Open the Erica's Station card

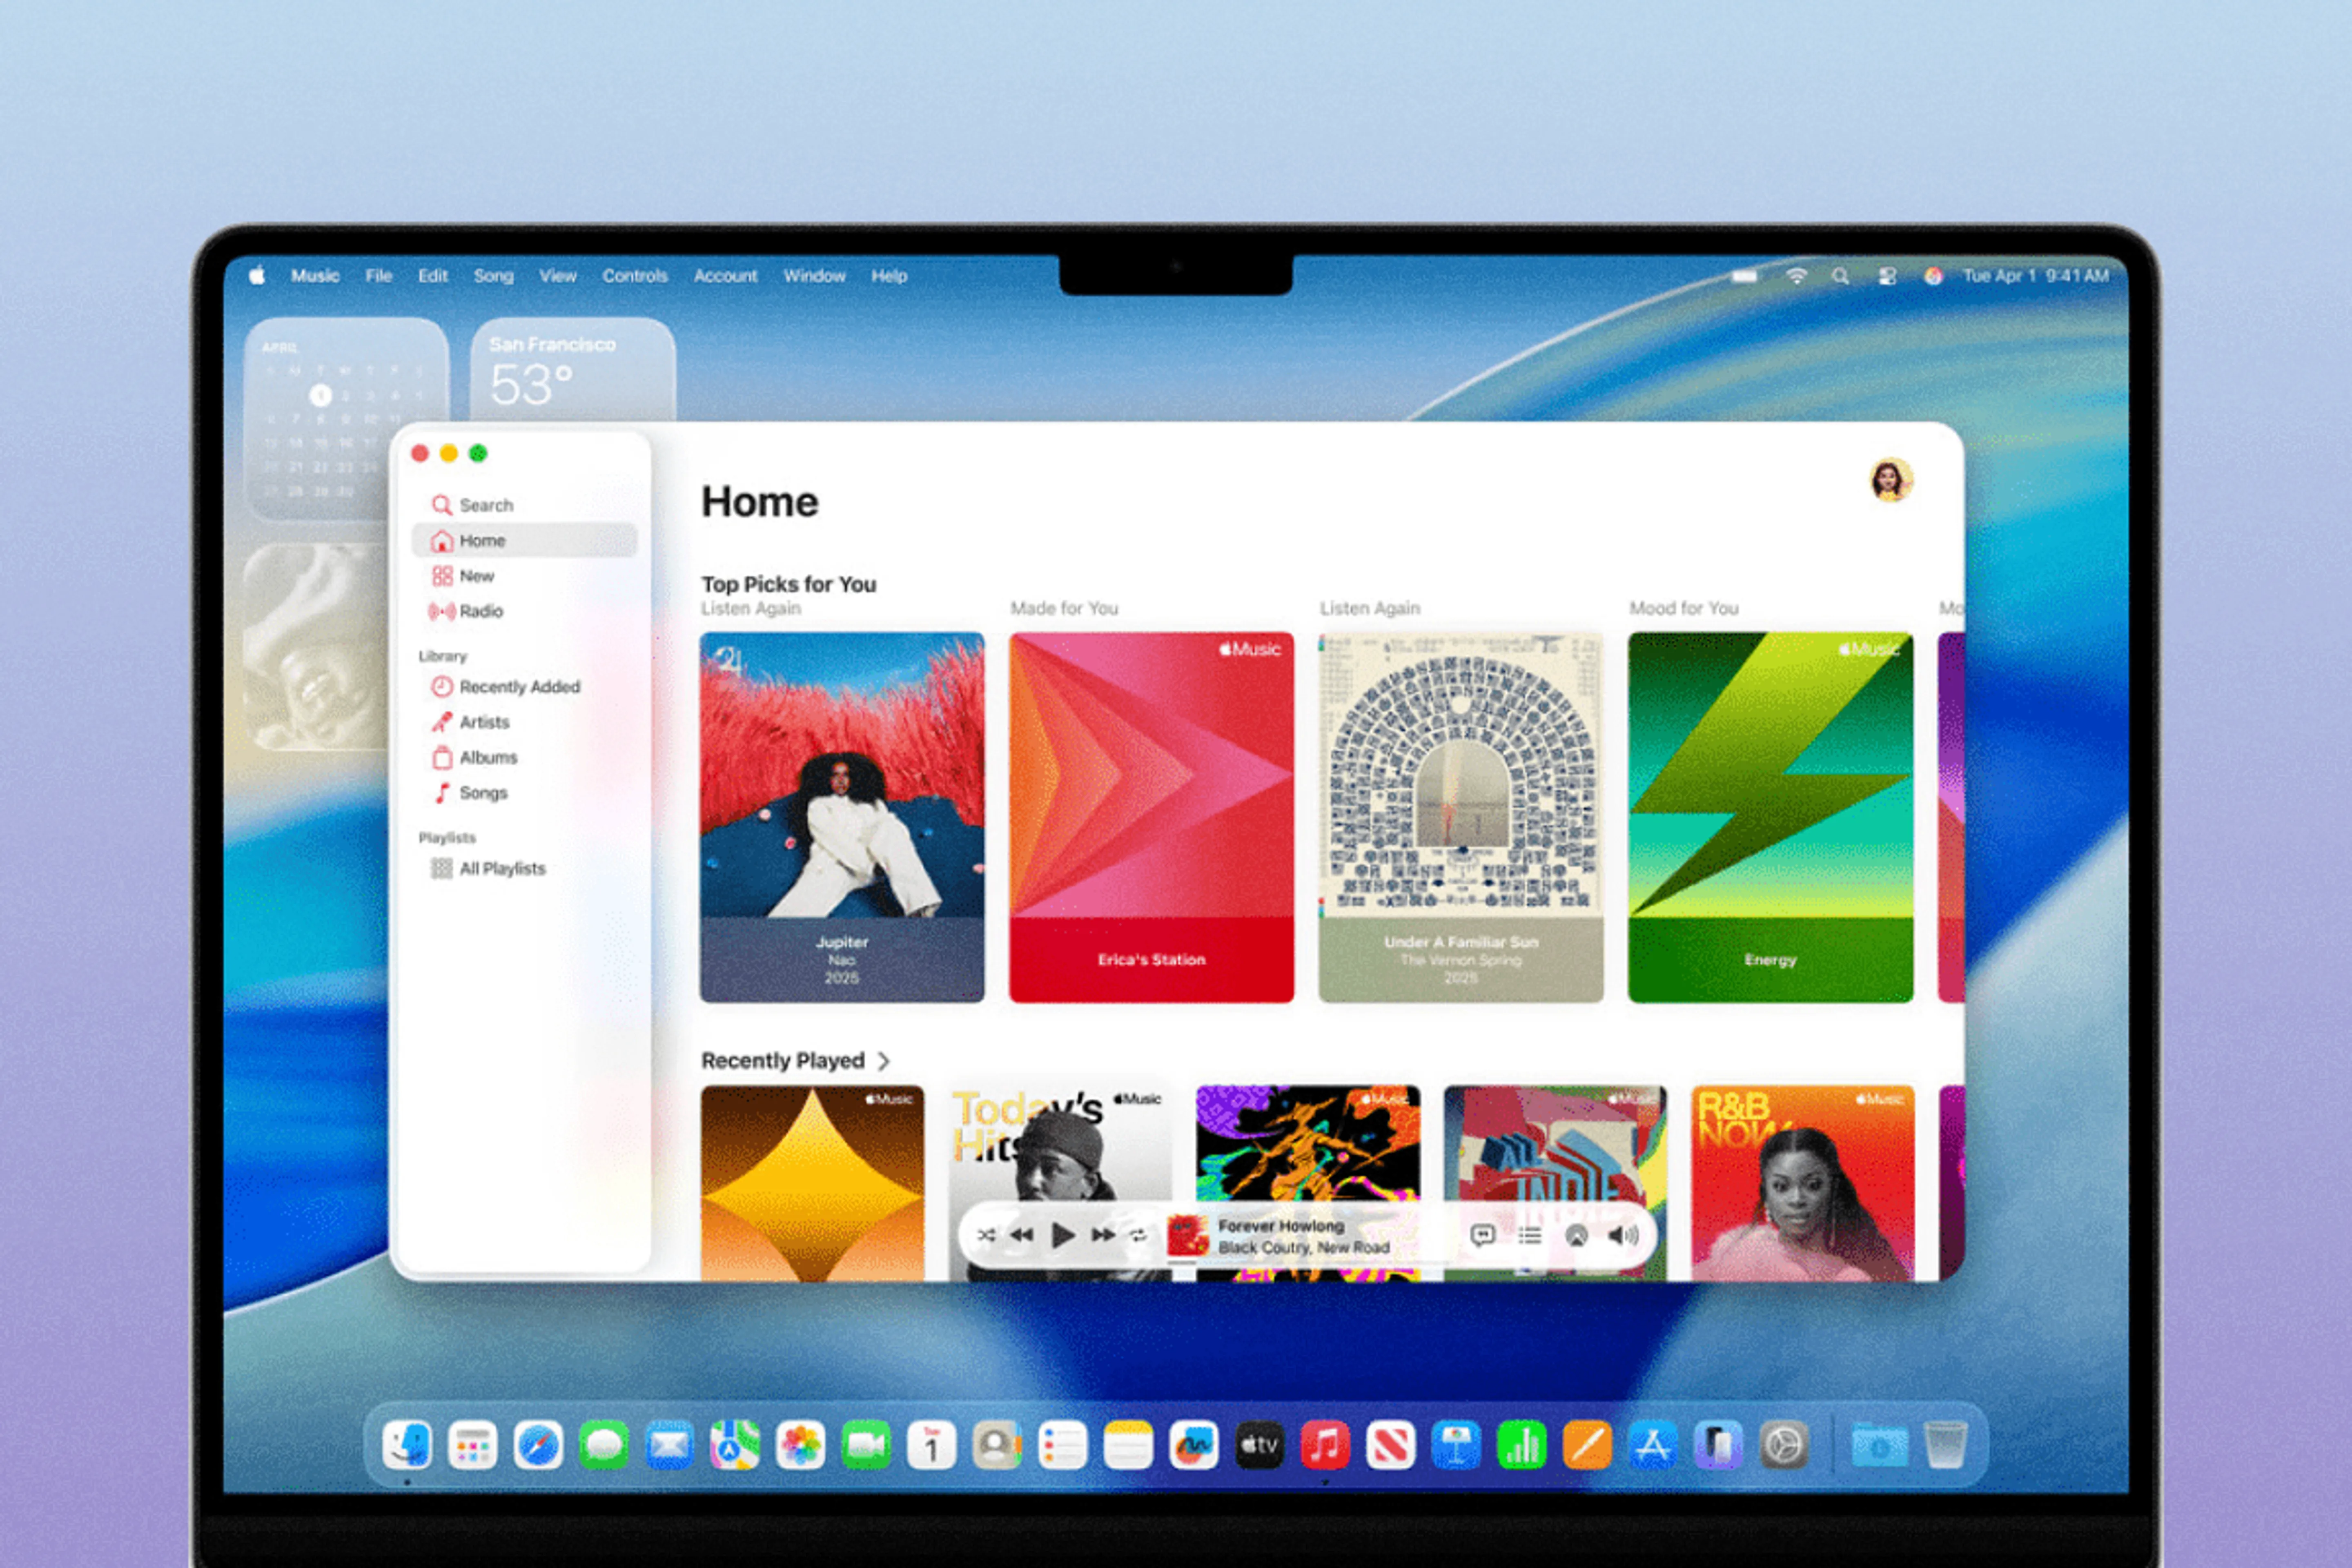(x=1151, y=817)
